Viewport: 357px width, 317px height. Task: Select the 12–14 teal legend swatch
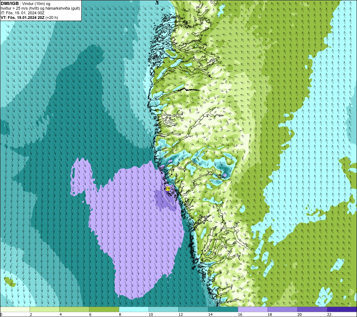click(193, 309)
